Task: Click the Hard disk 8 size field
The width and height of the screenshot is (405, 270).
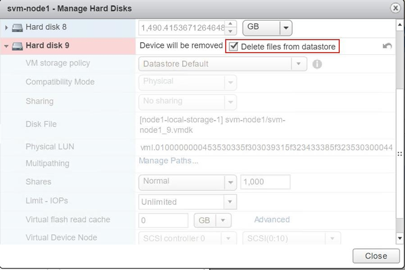Action: click(182, 27)
